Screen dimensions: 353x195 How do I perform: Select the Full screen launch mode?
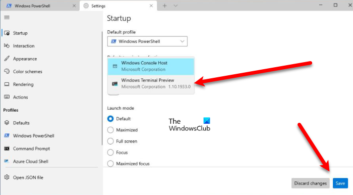click(110, 141)
